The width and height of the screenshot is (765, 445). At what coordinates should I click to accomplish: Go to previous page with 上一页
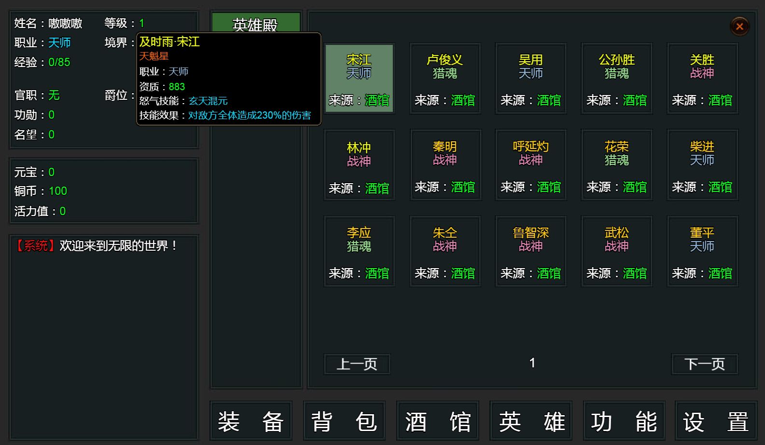(357, 364)
